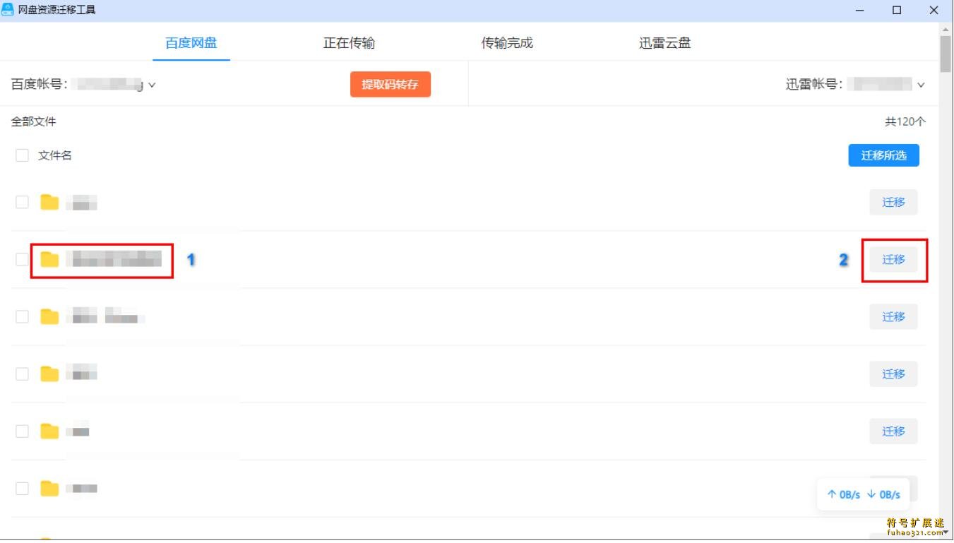Check the first folder row's checkbox
This screenshot has width=954, height=543.
pyautogui.click(x=22, y=202)
